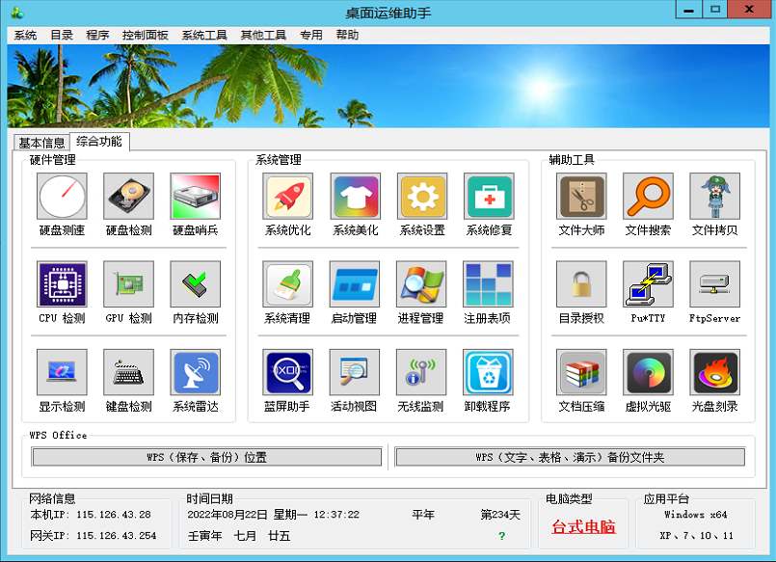Viewport: 776px width, 562px height.
Task: Launch the 光盘刻录 disc burning icon
Action: [x=714, y=373]
